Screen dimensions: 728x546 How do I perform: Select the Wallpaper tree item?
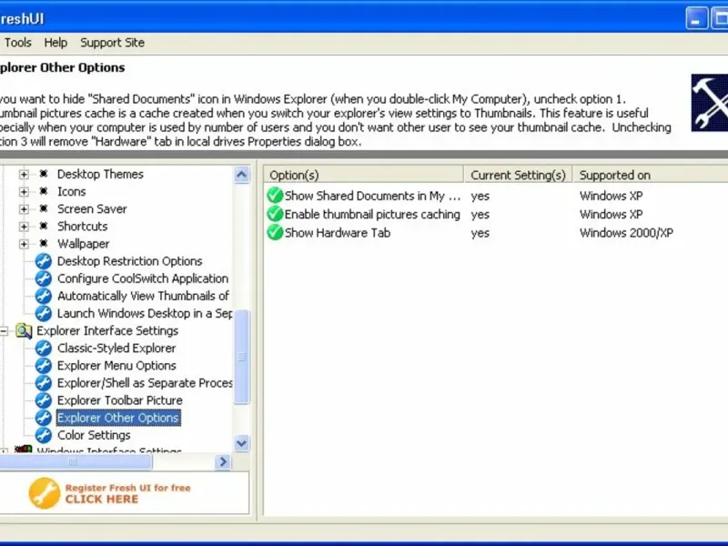[84, 244]
